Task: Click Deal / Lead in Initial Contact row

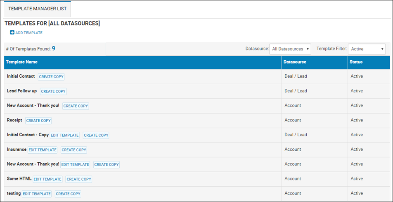Action: point(296,76)
